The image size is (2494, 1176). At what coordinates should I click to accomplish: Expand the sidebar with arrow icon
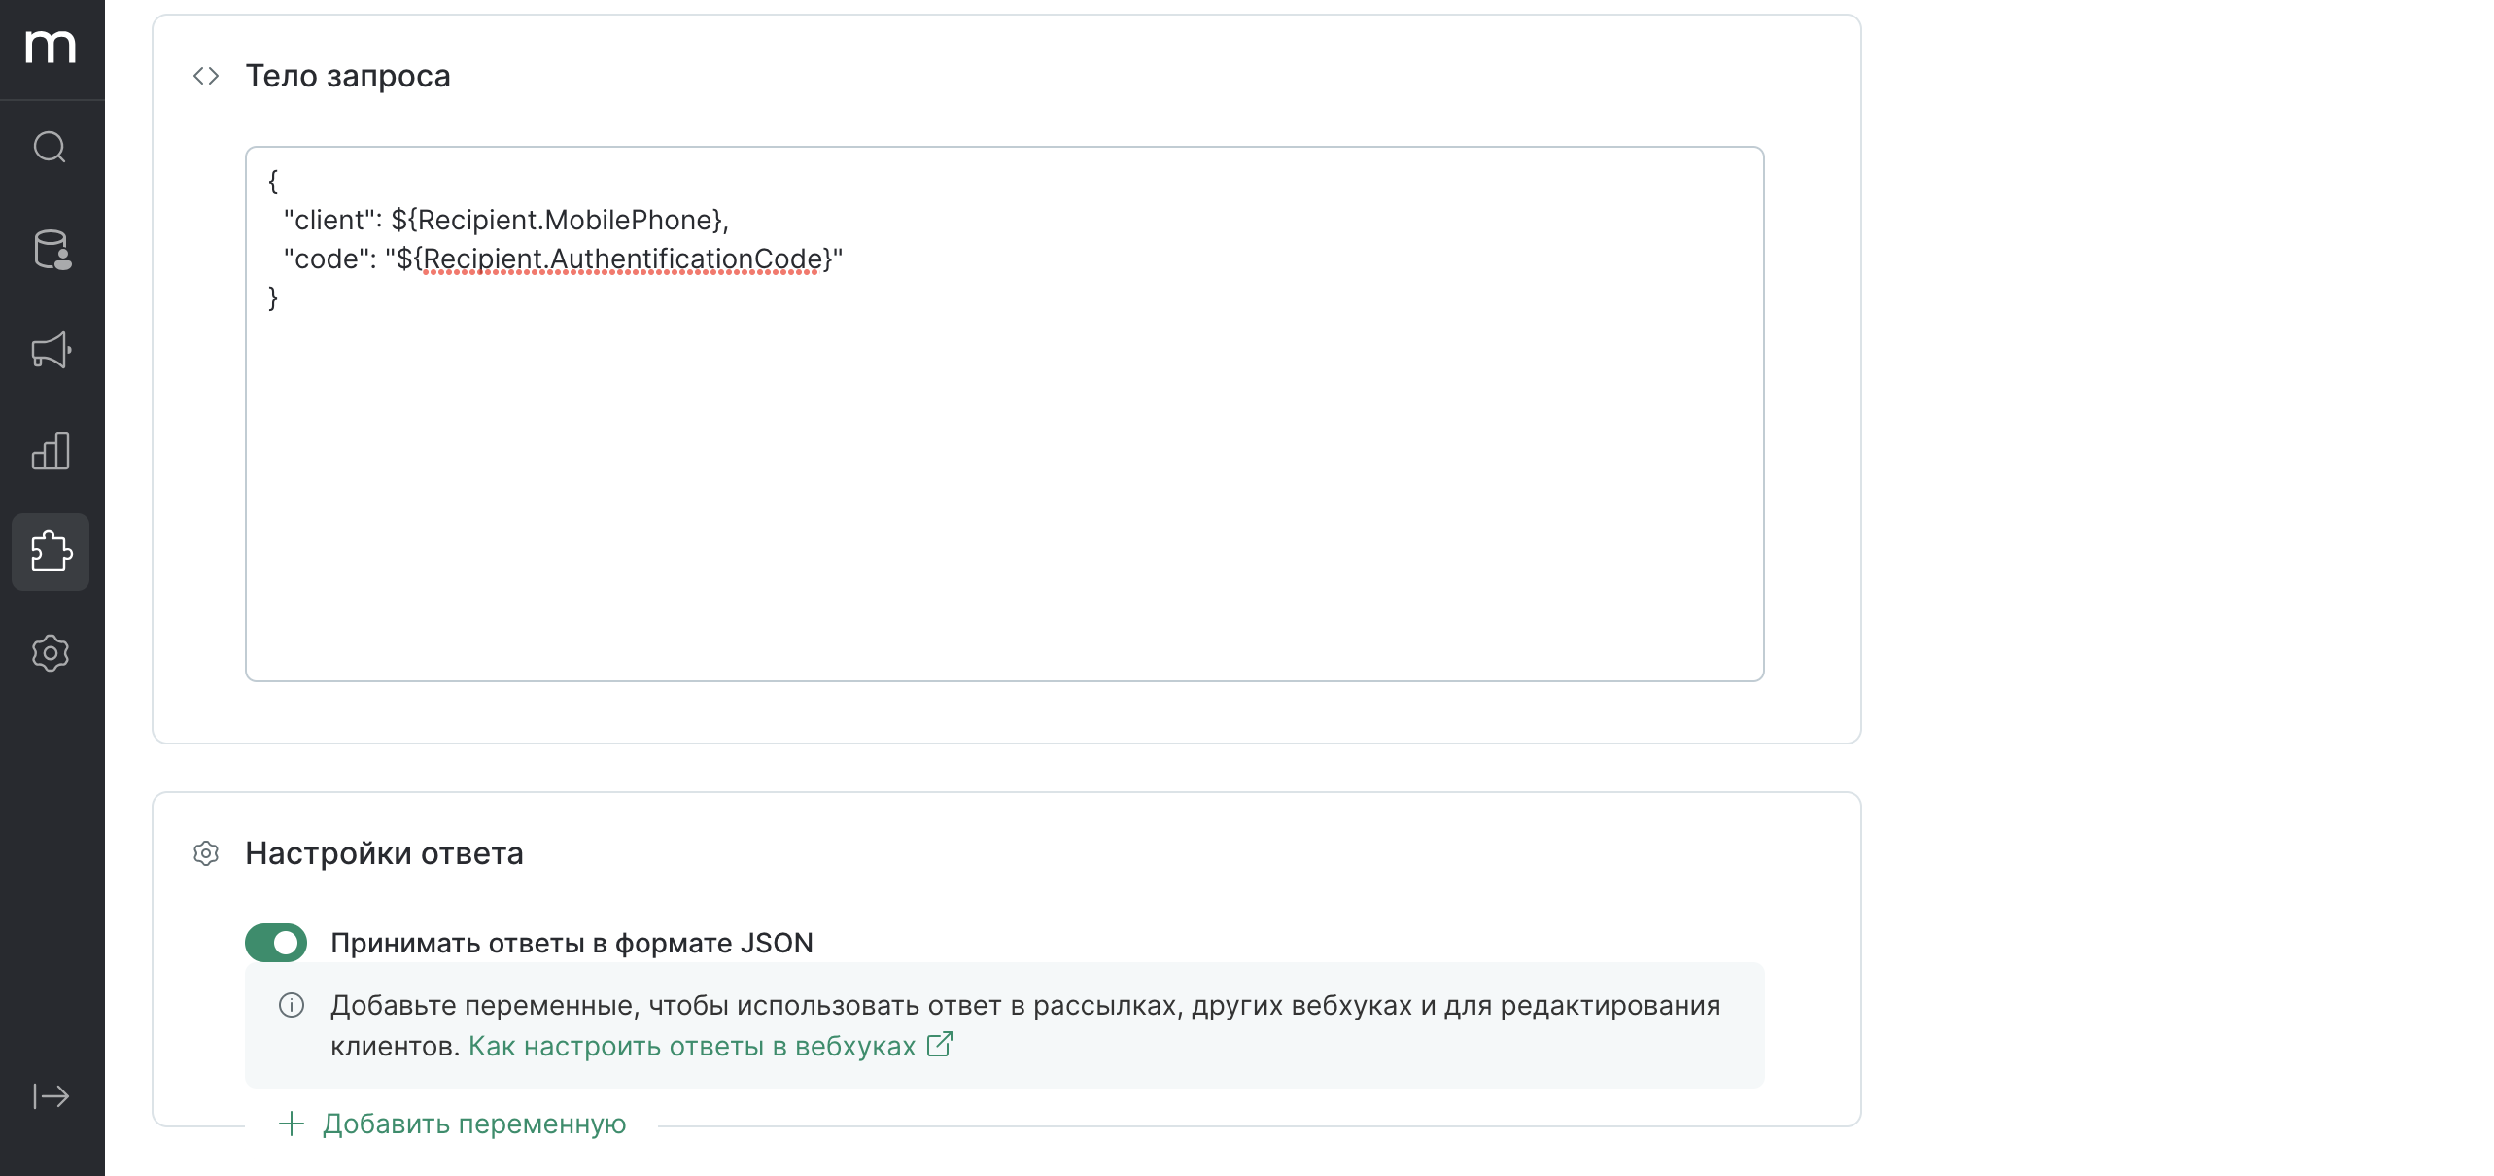[x=51, y=1096]
